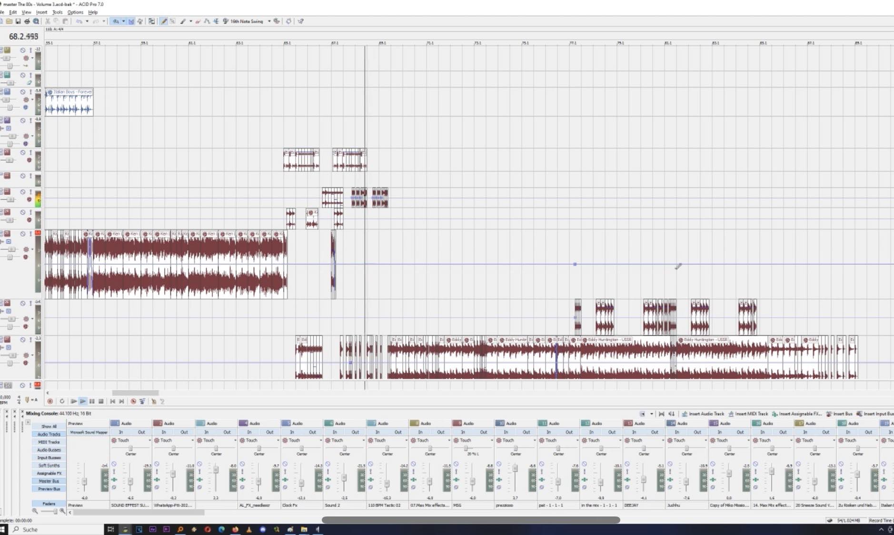Click the Suche taskbar search box
The width and height of the screenshot is (894, 535).
pos(57,529)
